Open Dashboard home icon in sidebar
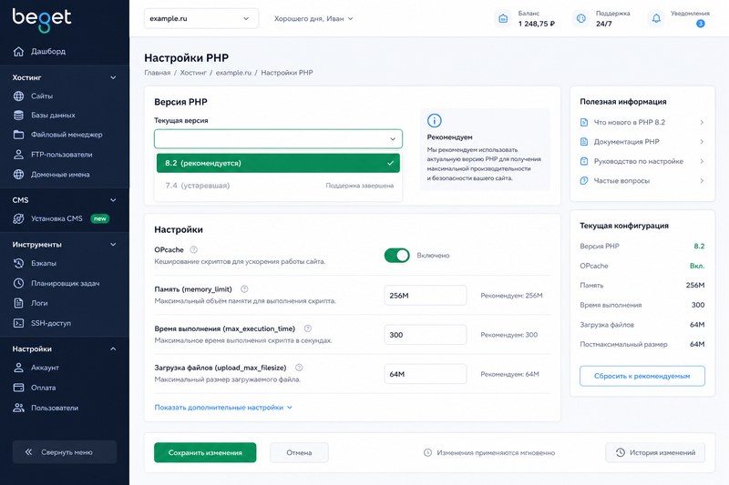This screenshot has height=485, width=729. [x=18, y=52]
